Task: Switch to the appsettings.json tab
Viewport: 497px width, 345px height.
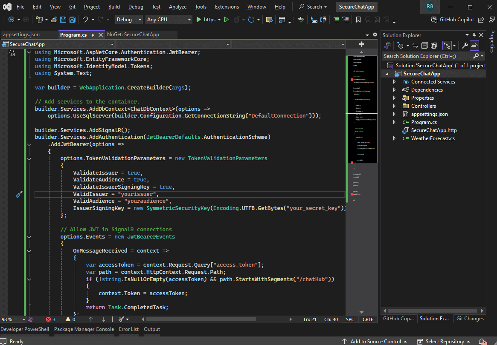Action: tap(21, 34)
